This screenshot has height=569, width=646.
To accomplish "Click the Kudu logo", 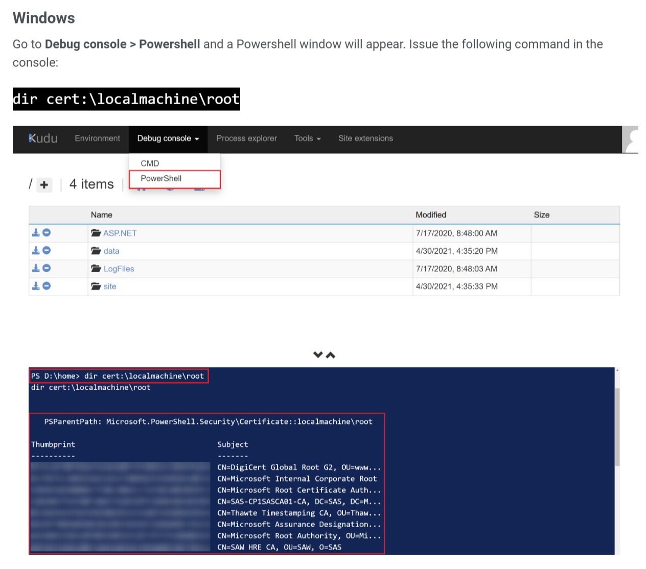I will coord(43,138).
